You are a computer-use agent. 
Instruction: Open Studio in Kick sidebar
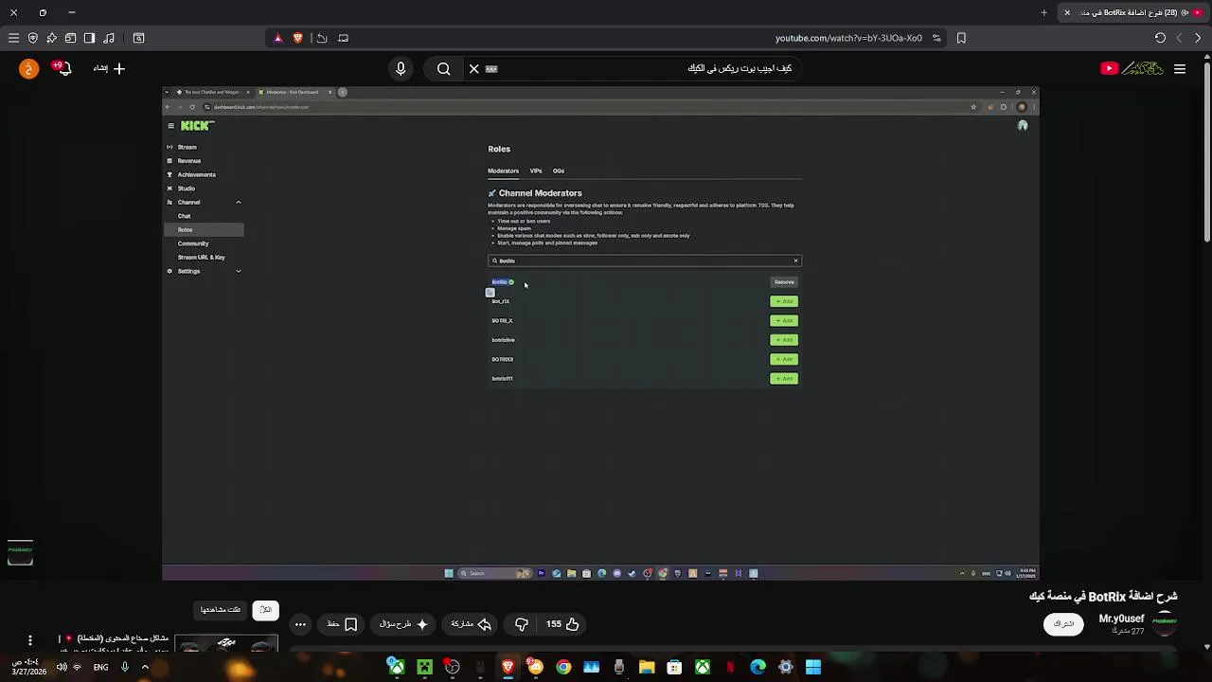pyautogui.click(x=186, y=188)
